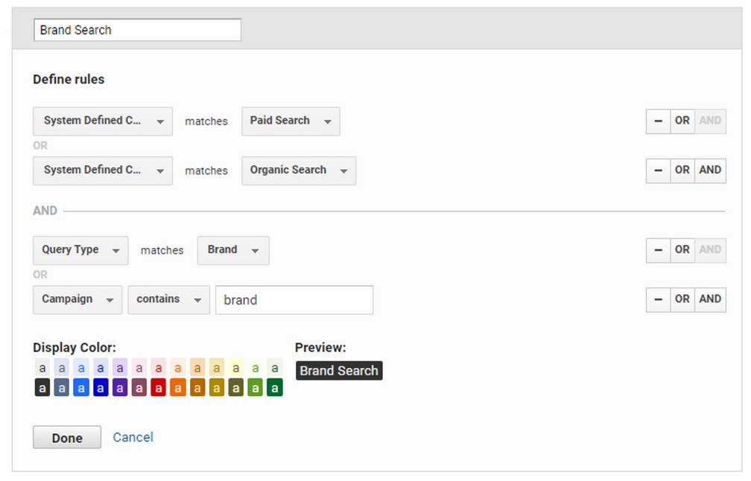Remove the Query Type rule with minus button
Screen dimensions: 751x481
pyautogui.click(x=658, y=250)
